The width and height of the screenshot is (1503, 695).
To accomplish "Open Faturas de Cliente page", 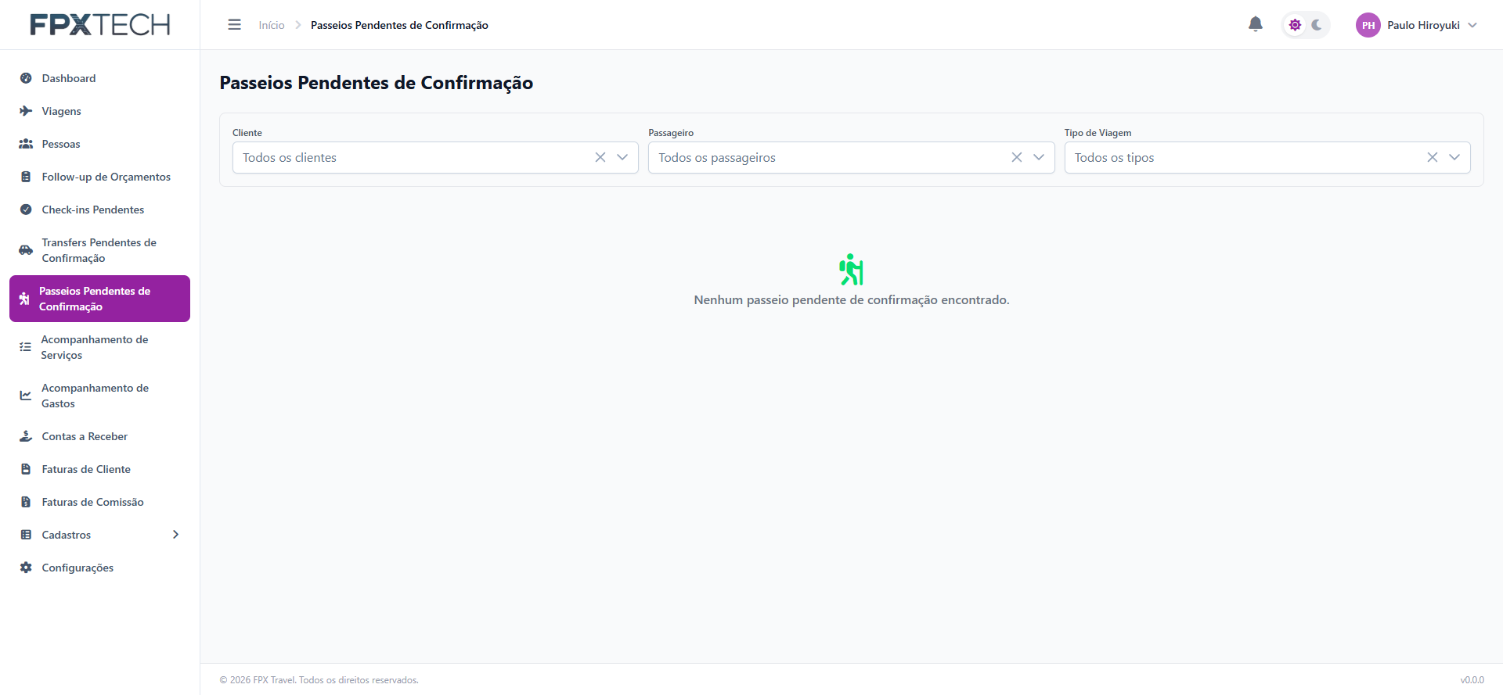I will click(99, 469).
